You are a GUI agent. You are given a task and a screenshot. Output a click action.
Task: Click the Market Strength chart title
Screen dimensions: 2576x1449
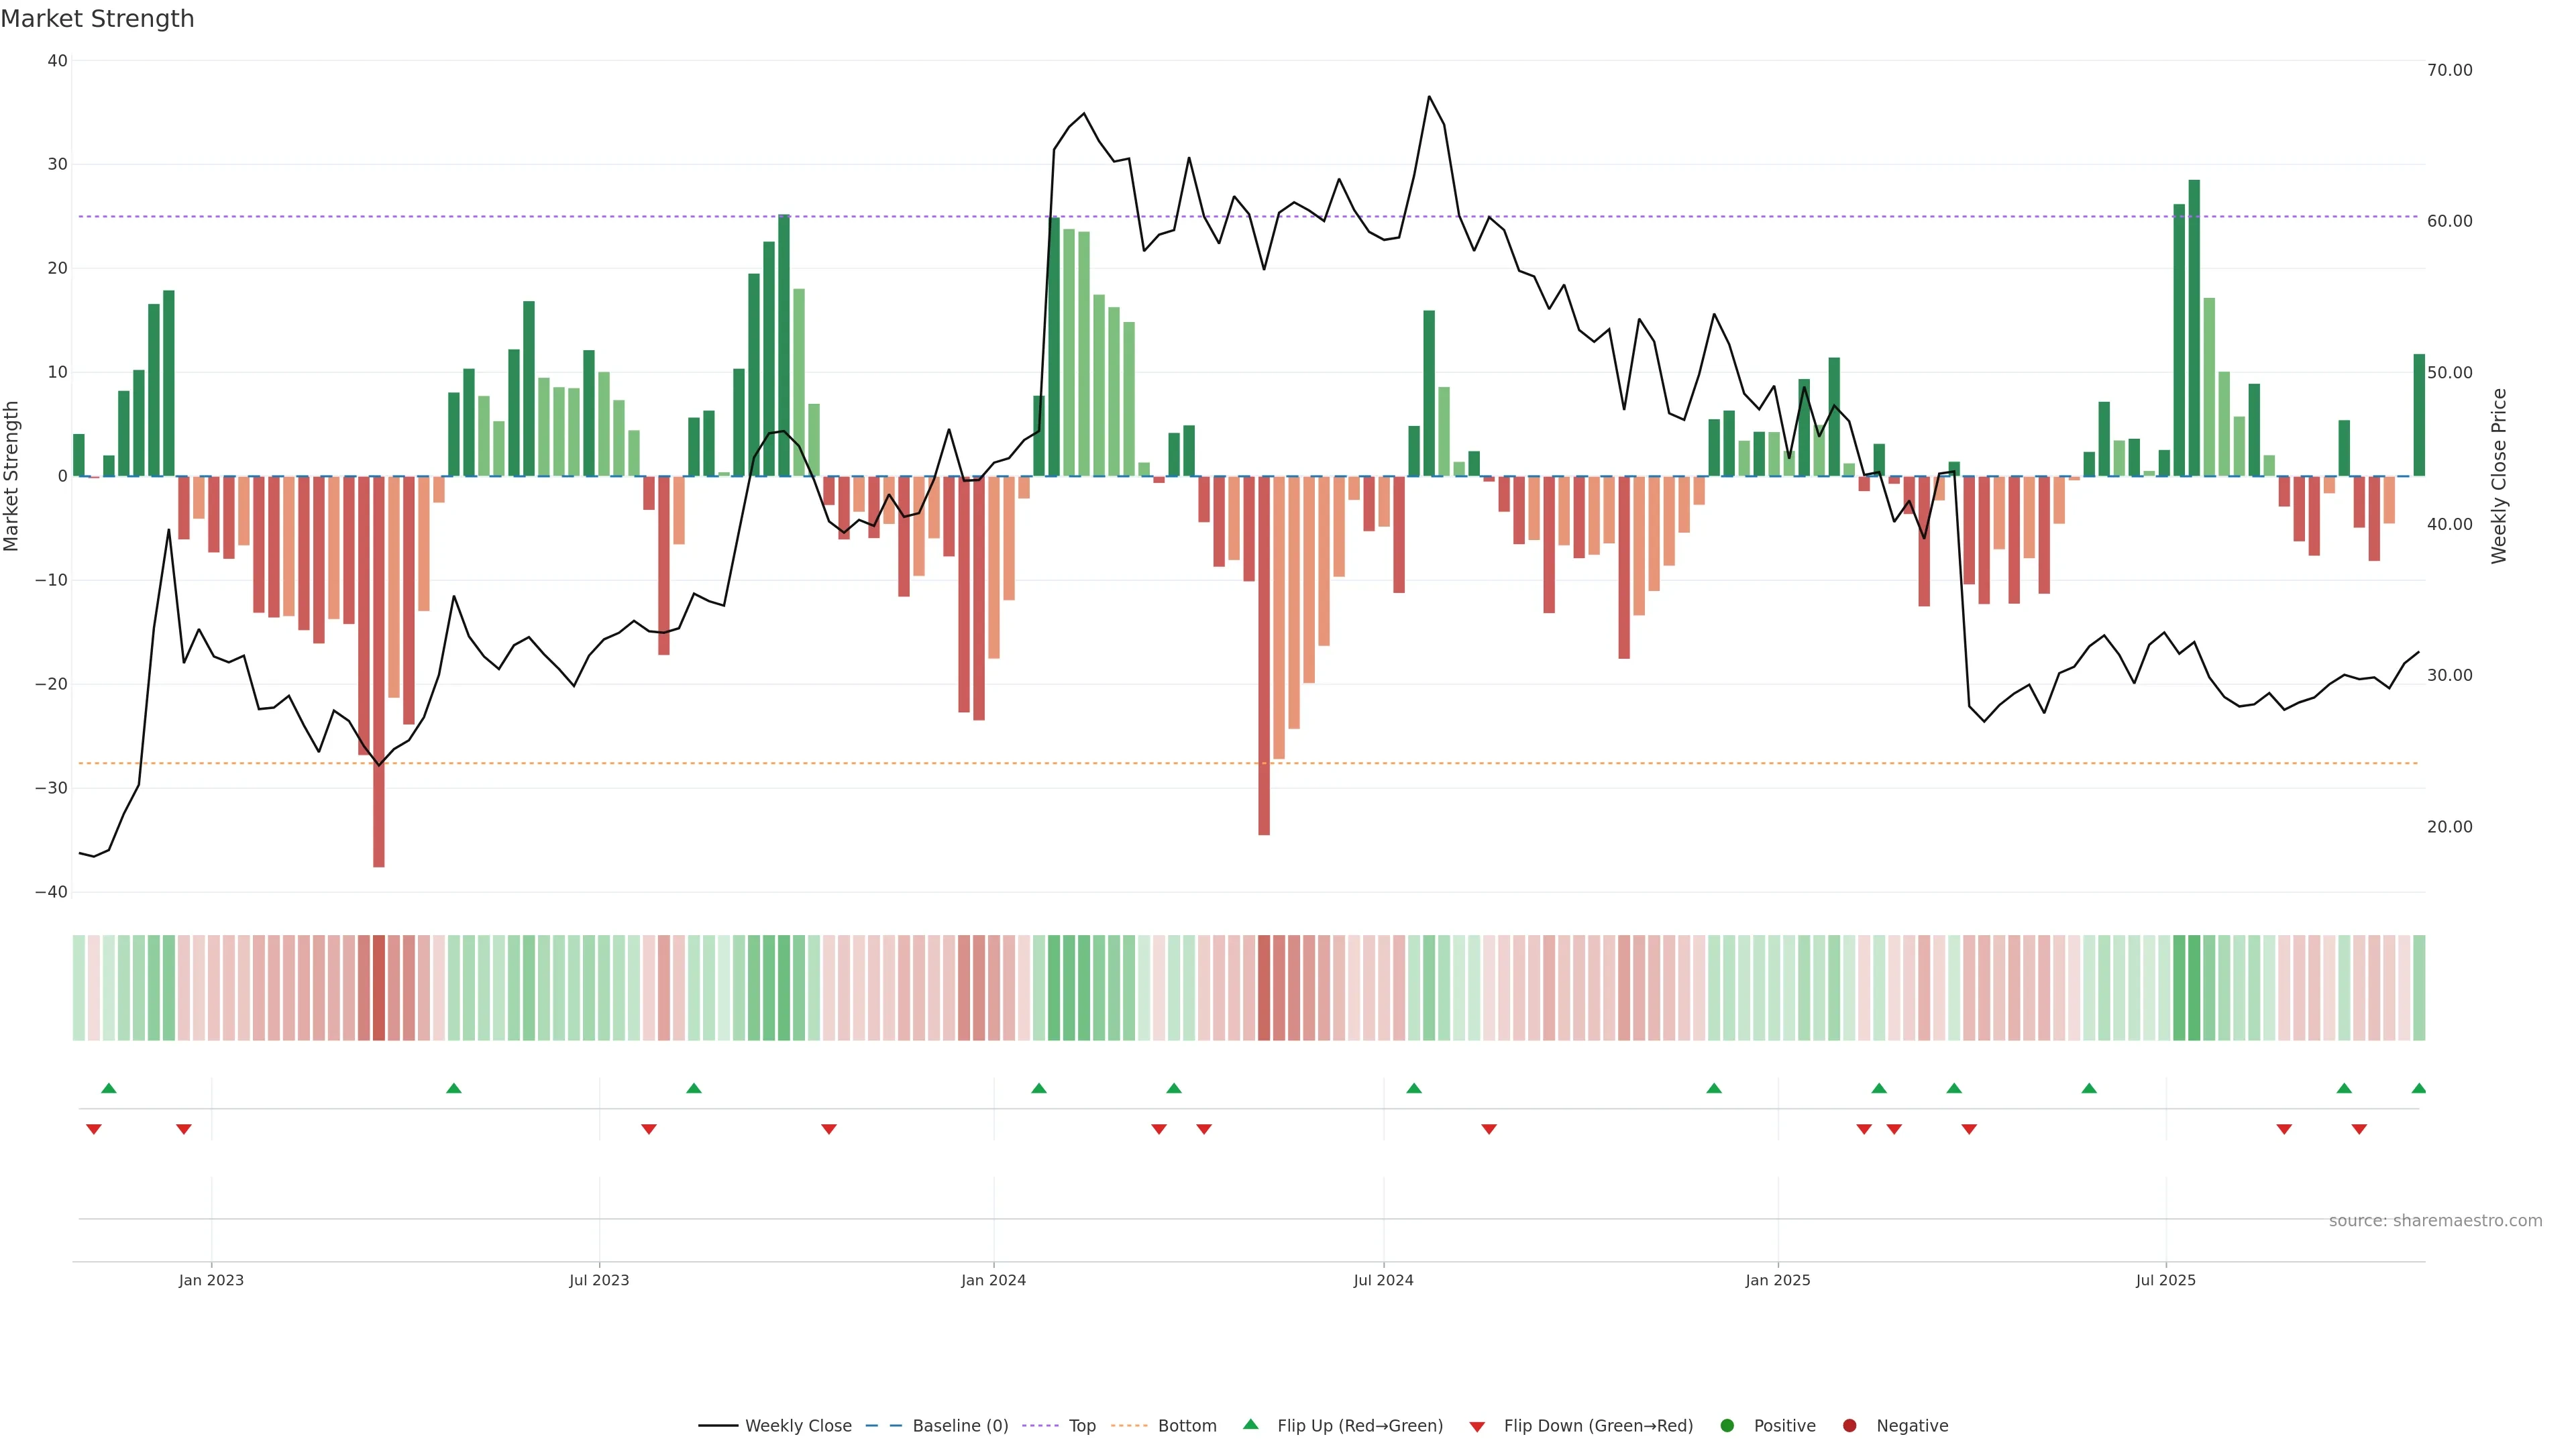(97, 19)
